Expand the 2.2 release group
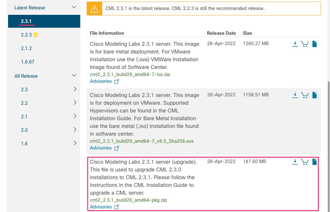Image resolution: width=330 pixels, height=212 pixels. point(75,102)
